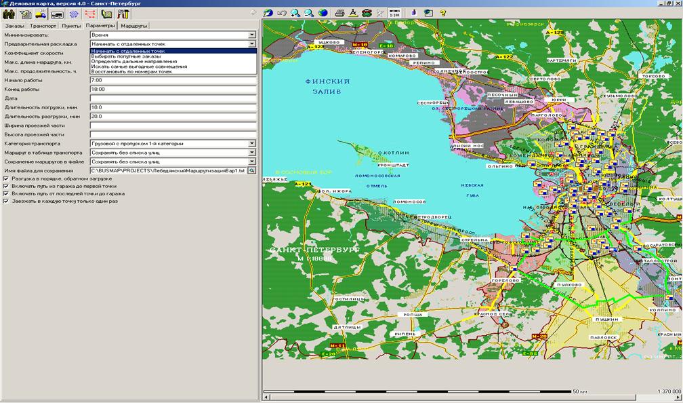Click the zoom in magnifier icon
683x403 pixels.
pyautogui.click(x=295, y=13)
